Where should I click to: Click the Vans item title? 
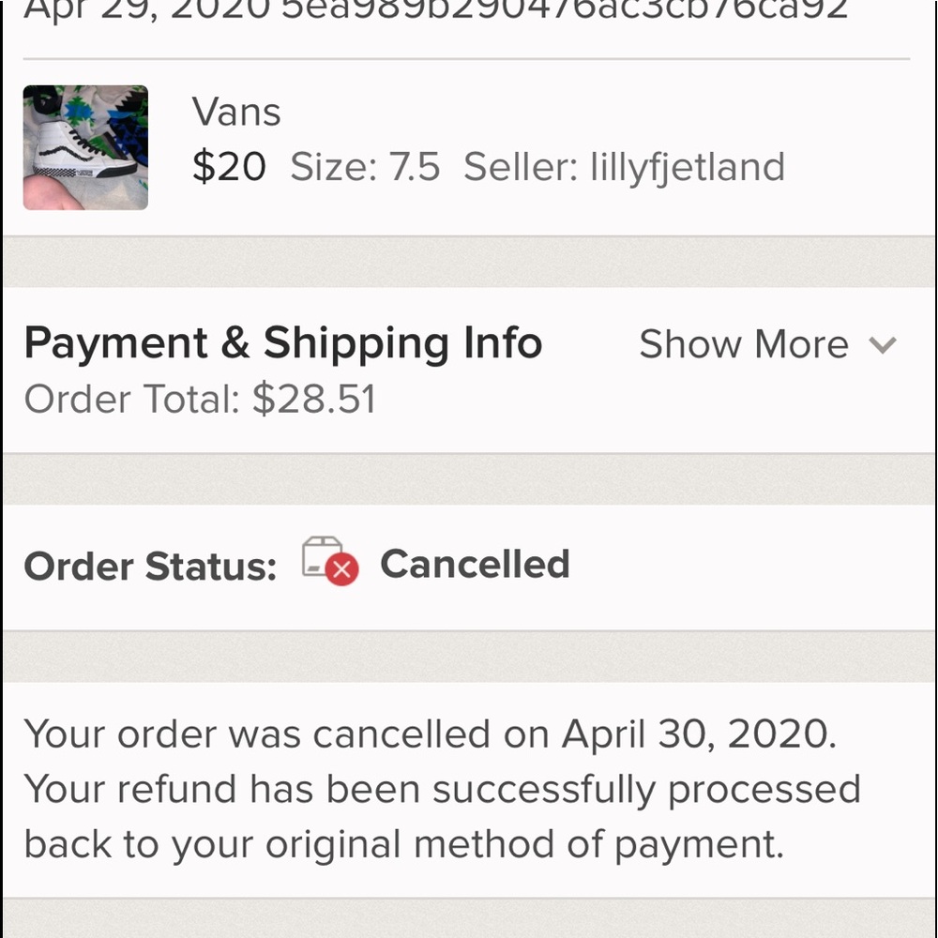236,112
